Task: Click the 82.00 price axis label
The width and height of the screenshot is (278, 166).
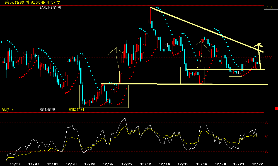Action: pyautogui.click(x=269, y=58)
